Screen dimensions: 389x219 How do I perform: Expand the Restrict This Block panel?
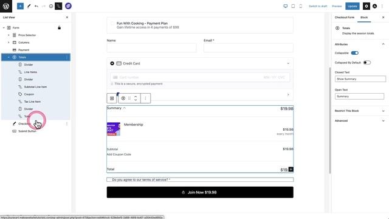pos(383,111)
